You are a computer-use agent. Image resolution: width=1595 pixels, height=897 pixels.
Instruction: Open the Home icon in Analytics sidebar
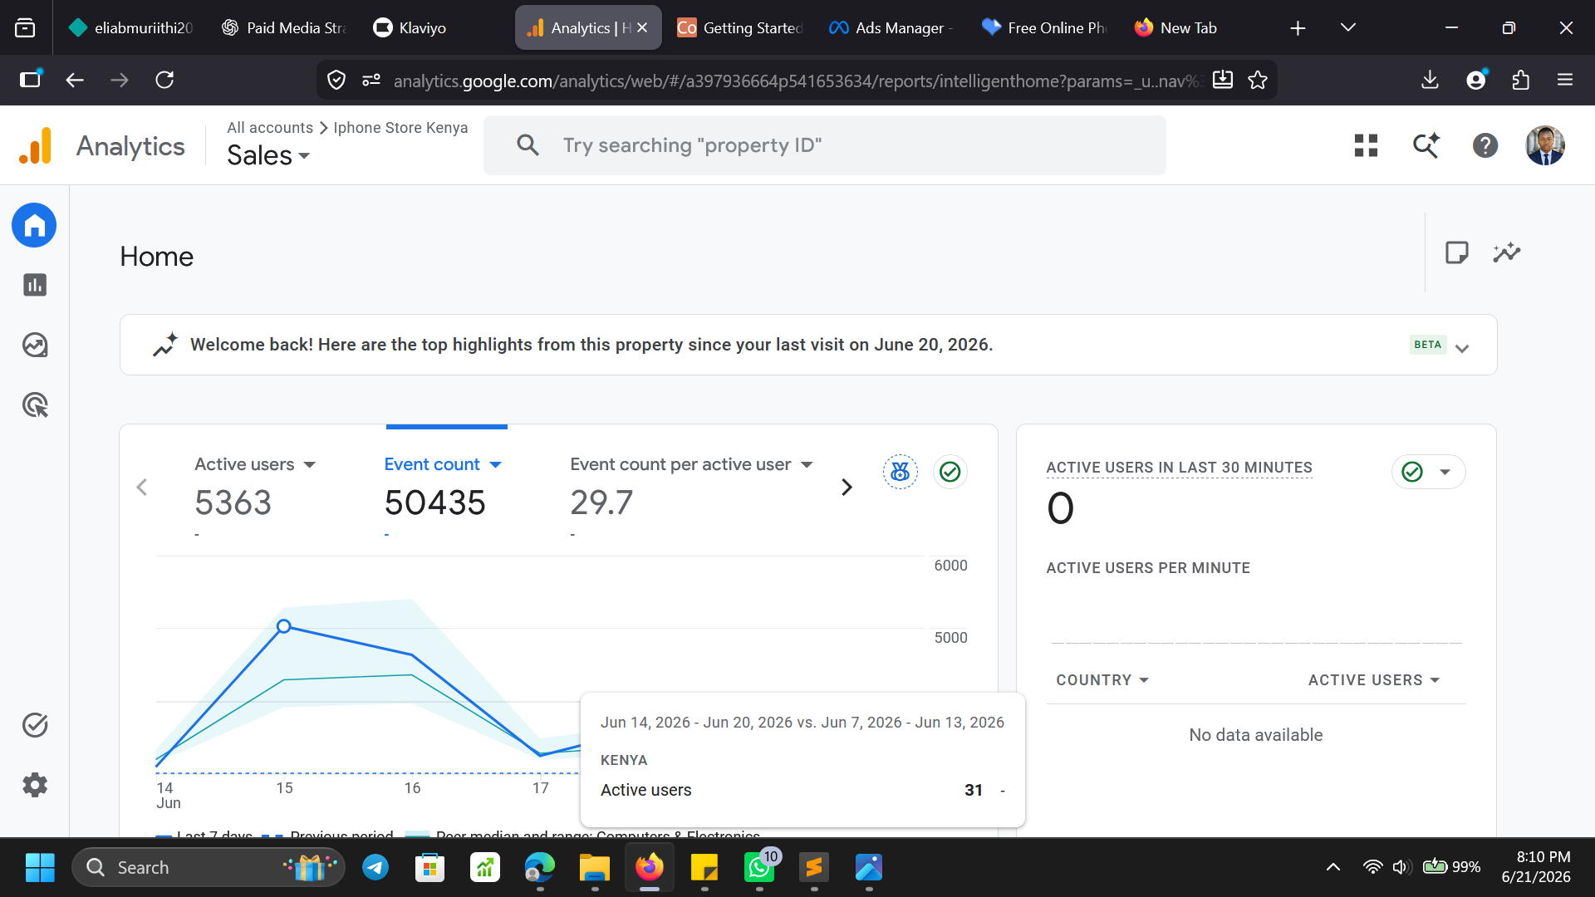click(x=34, y=225)
